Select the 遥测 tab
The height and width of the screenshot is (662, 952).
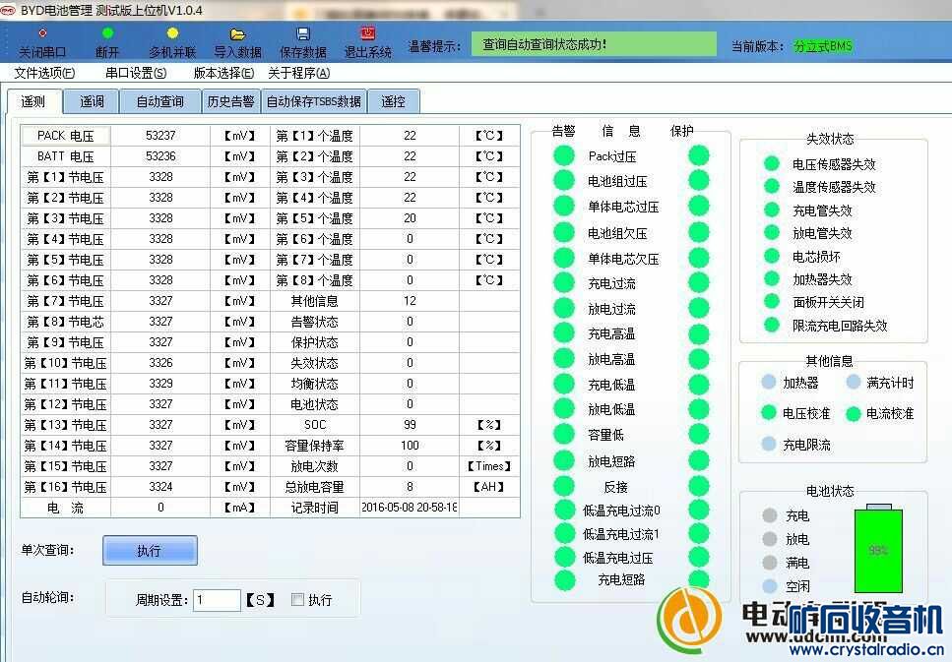coord(33,101)
